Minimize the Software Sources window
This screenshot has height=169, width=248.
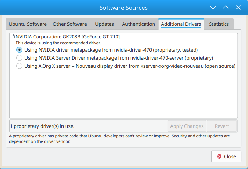[x=213, y=7]
